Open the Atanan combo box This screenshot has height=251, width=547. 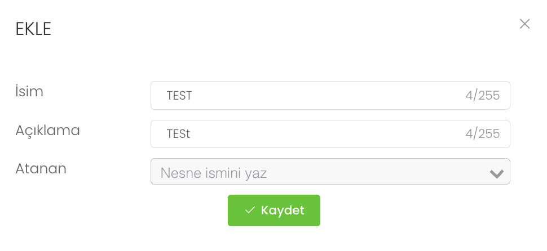[330, 172]
